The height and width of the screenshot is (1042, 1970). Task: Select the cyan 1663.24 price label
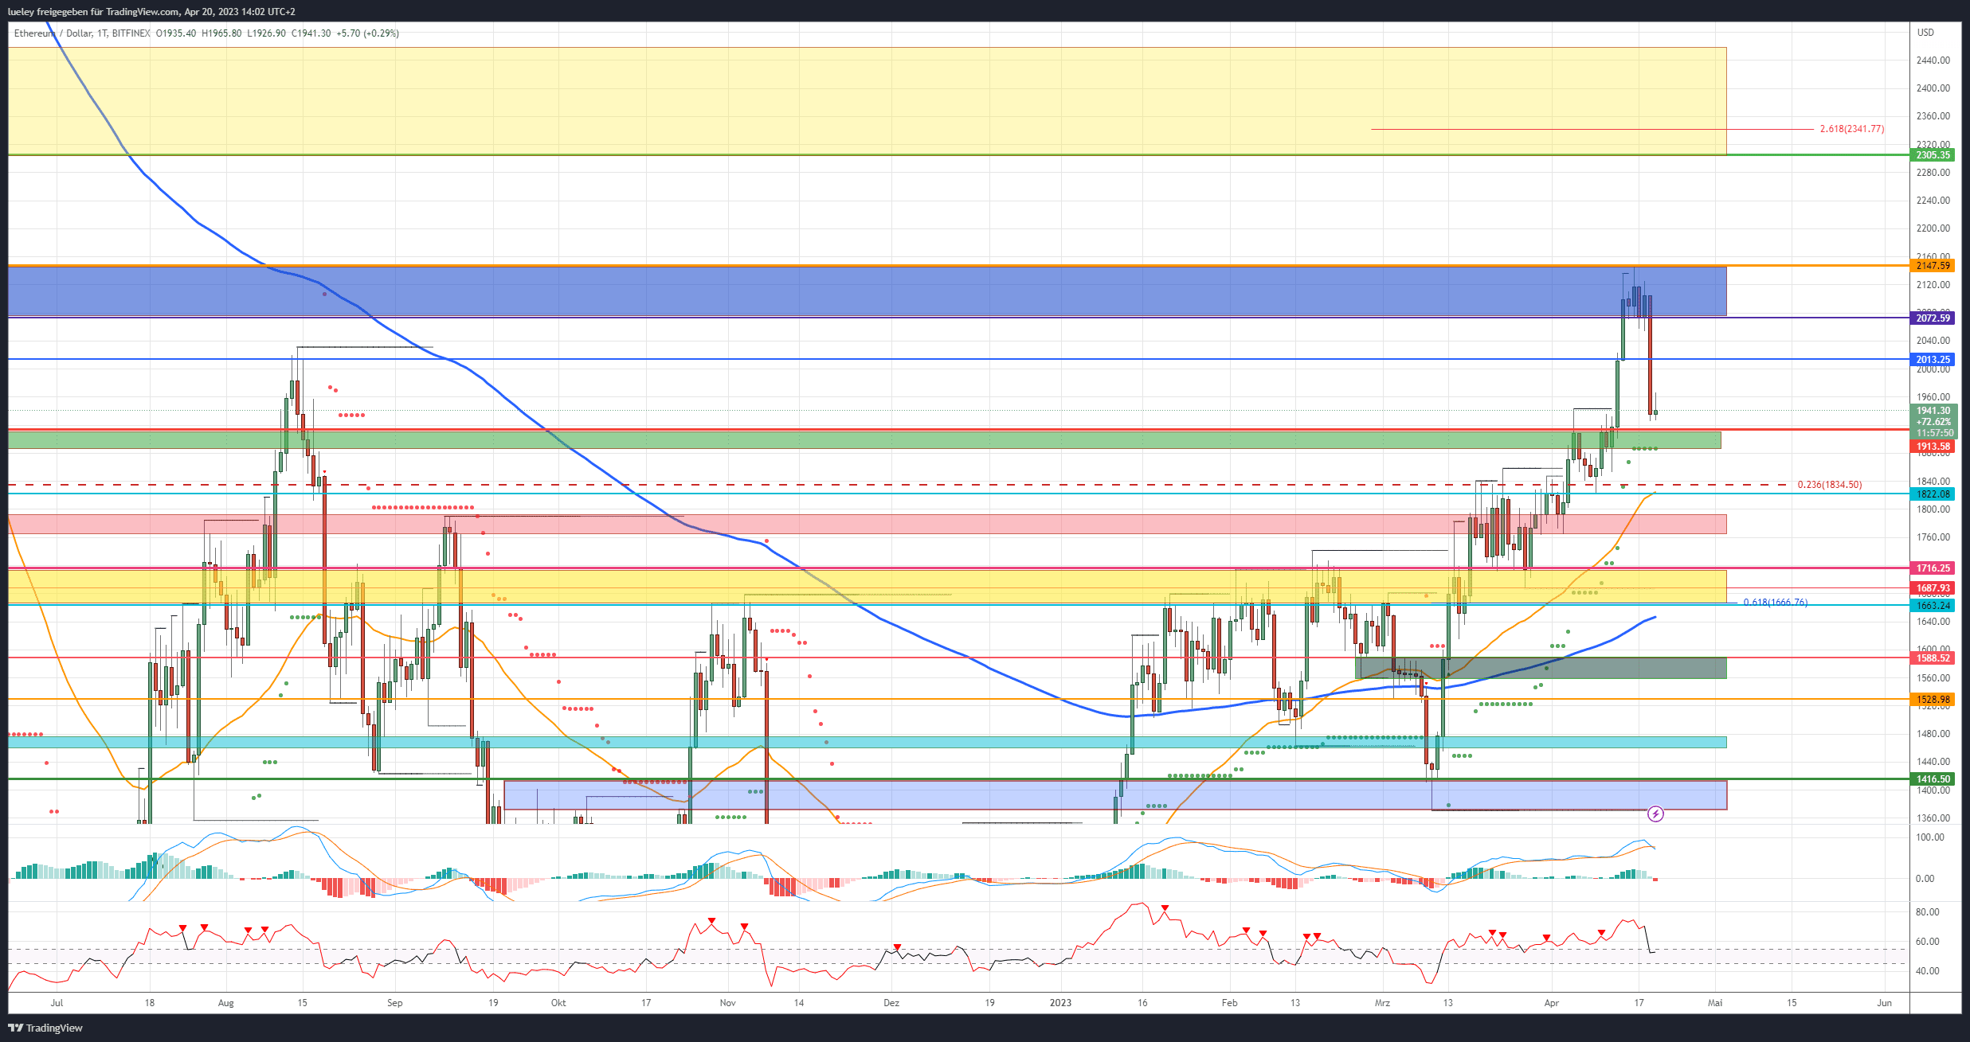click(1933, 606)
